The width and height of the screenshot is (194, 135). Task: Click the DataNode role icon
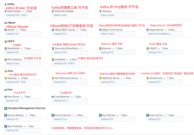(x=53, y=60)
